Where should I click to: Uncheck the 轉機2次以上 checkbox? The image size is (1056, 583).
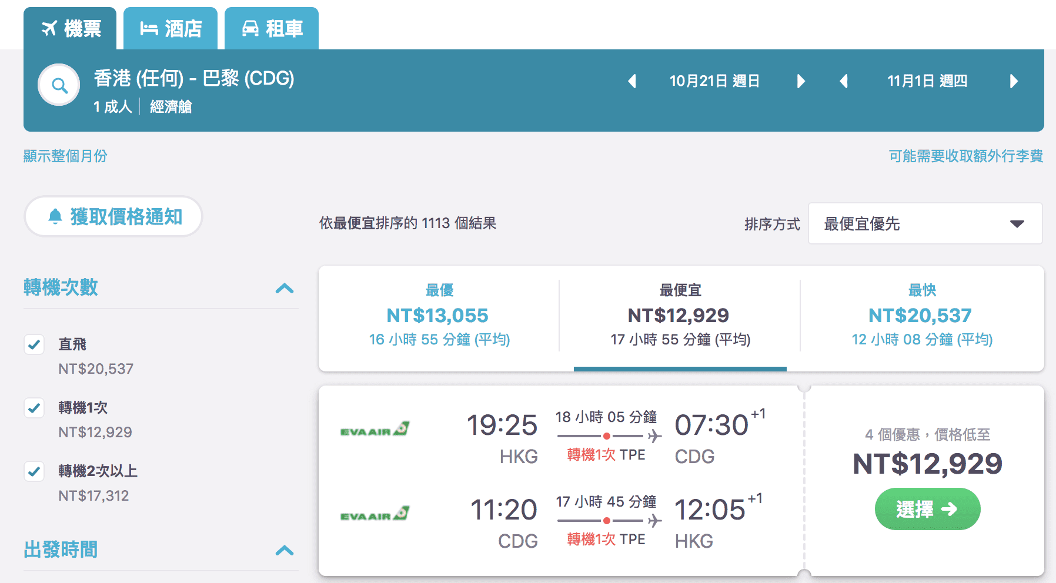[x=34, y=471]
